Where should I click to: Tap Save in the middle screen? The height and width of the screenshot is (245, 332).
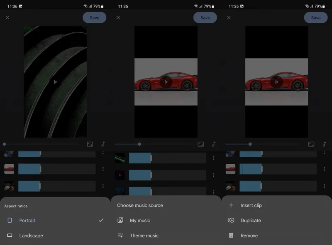point(205,17)
